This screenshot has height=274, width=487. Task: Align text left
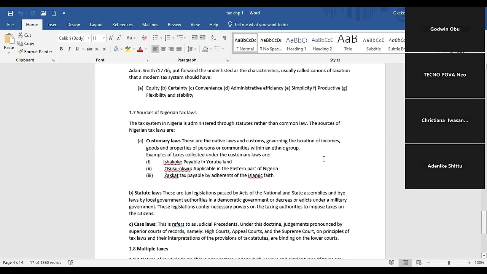(155, 49)
